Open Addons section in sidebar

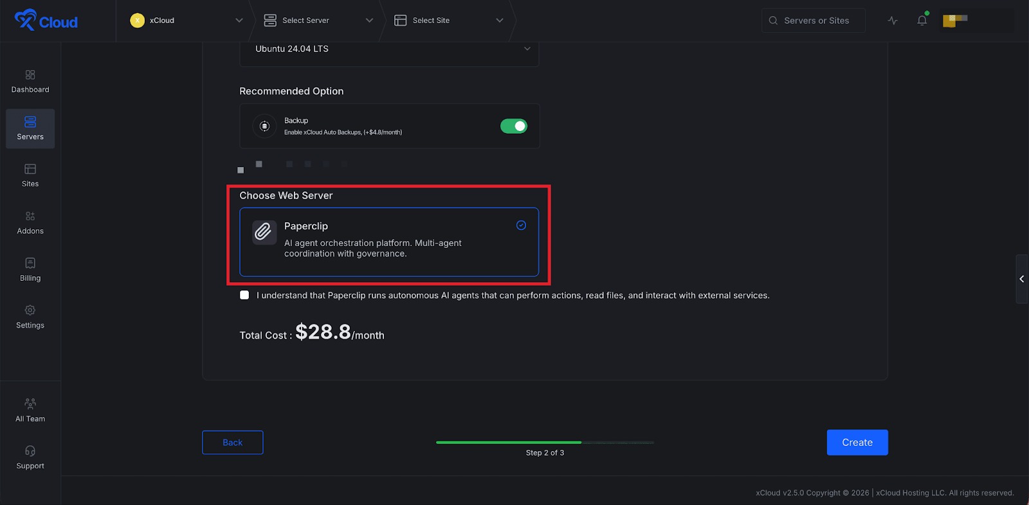point(30,223)
